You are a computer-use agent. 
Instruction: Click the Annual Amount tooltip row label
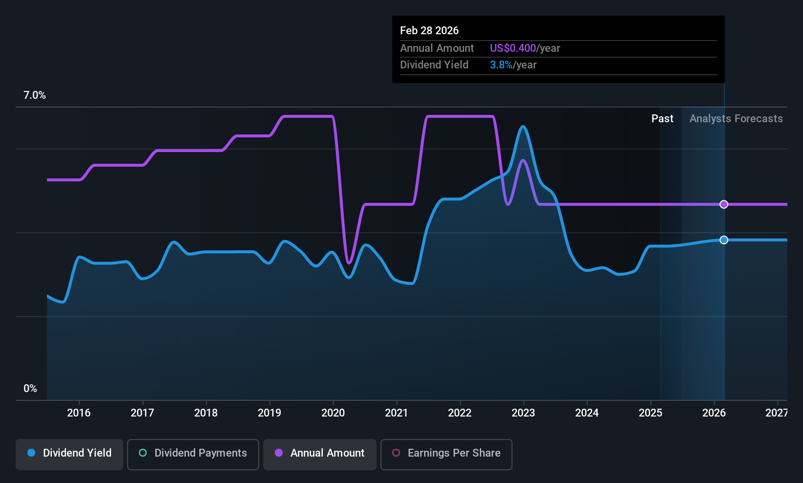tap(437, 48)
